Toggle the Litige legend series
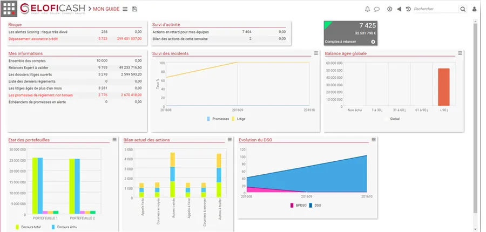Screen dimensions: 486x232 tap(238, 119)
